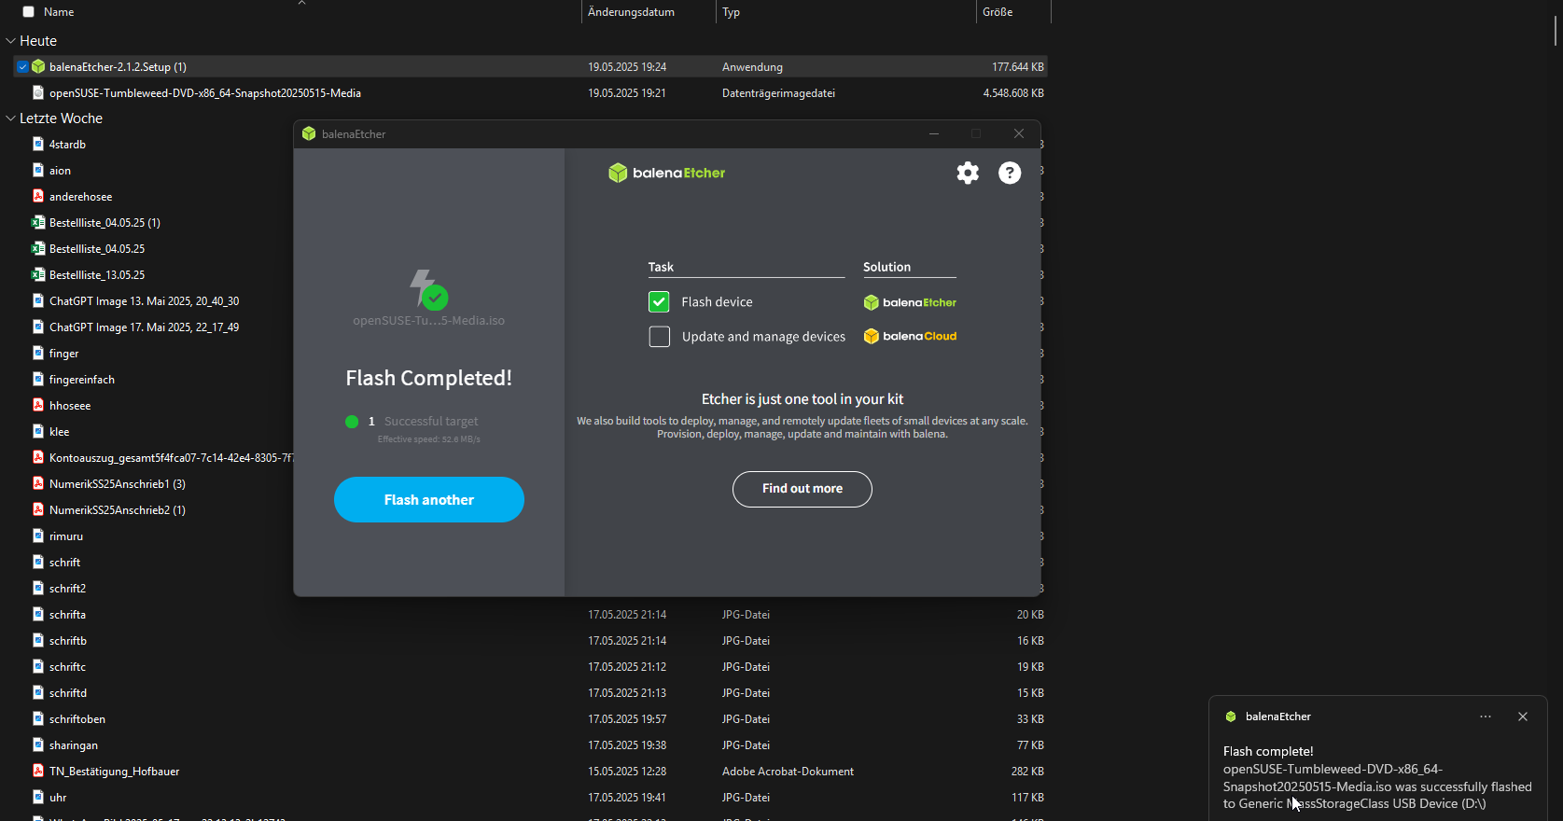Enable Update and manage devices checkbox
Image resolution: width=1563 pixels, height=821 pixels.
coord(659,336)
